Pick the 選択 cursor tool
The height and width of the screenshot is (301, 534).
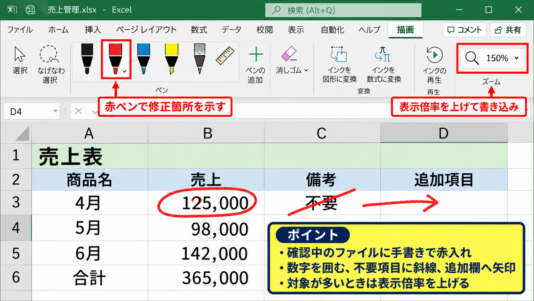pos(20,60)
